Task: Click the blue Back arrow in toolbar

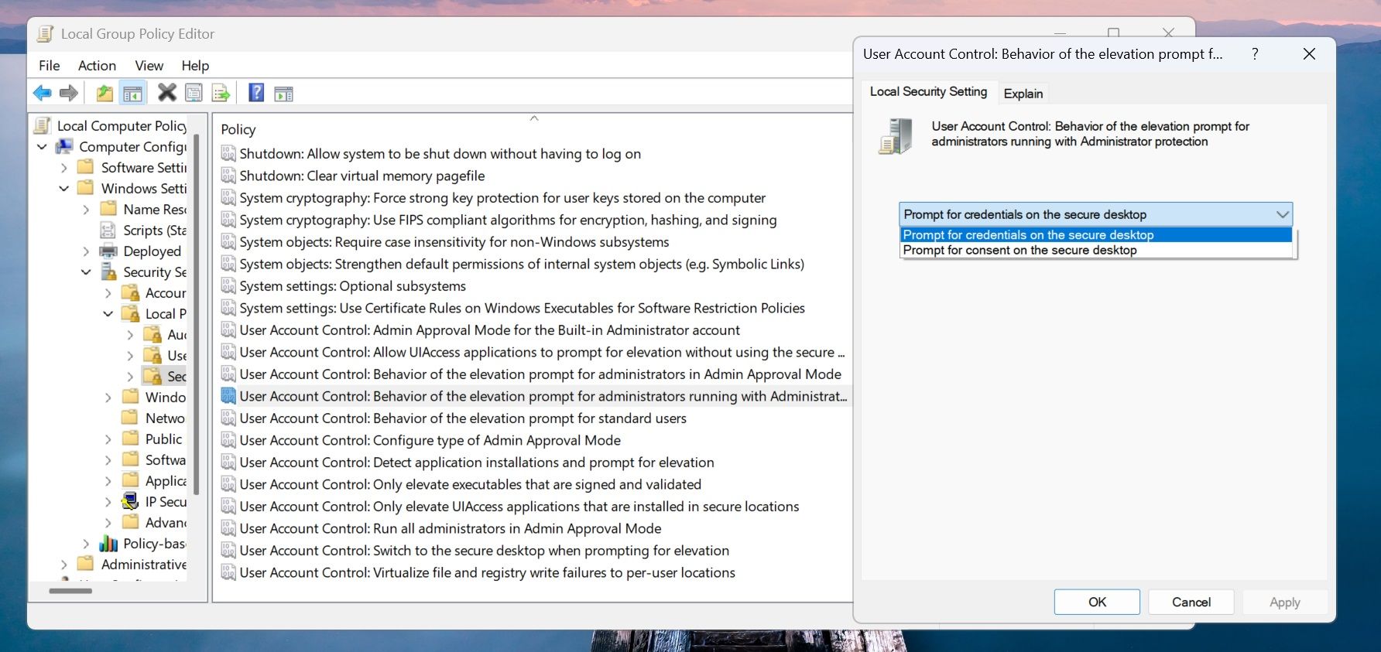Action: [43, 94]
